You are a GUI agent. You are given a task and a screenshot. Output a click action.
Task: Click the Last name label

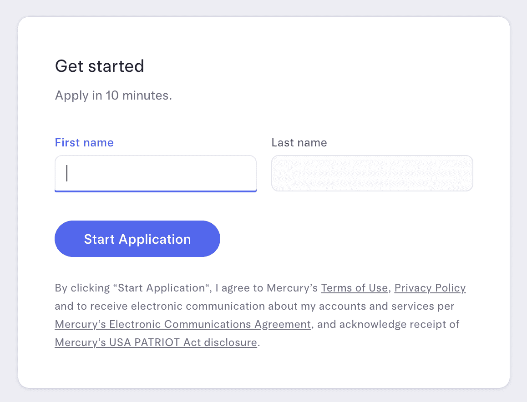(x=299, y=143)
